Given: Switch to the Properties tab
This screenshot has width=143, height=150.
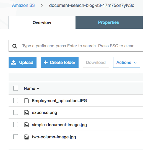Looking at the screenshot, I should 109,22.
